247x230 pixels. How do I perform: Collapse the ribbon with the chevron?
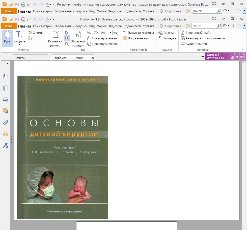[x=242, y=50]
